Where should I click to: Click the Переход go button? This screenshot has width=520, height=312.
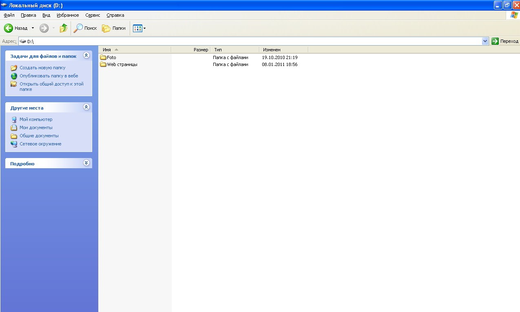(x=505, y=41)
